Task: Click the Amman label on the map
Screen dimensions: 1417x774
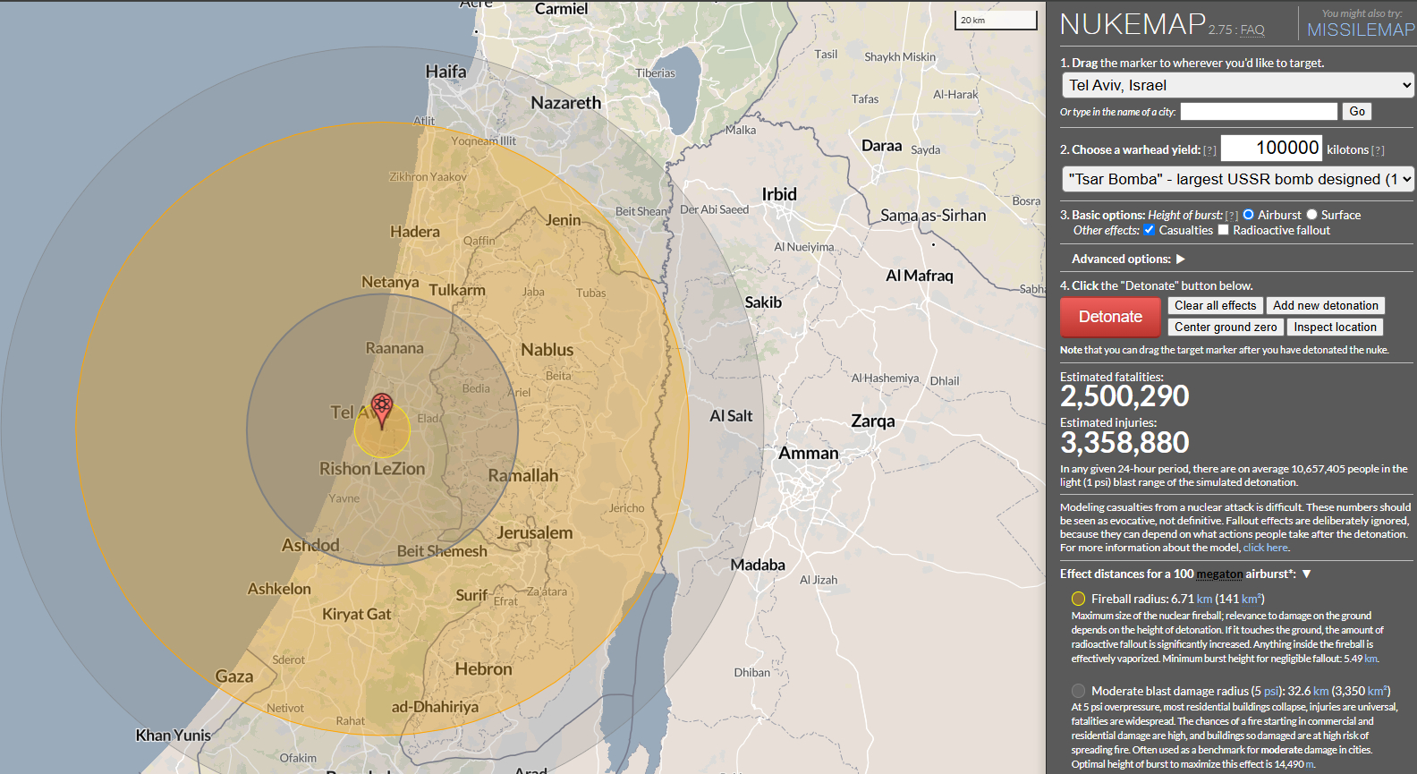Action: [809, 453]
